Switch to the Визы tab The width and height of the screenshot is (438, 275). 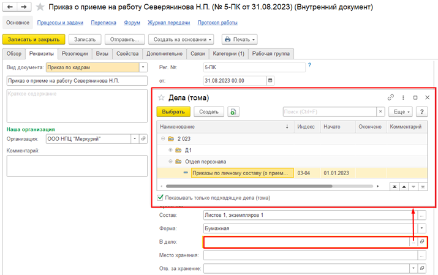pos(102,54)
